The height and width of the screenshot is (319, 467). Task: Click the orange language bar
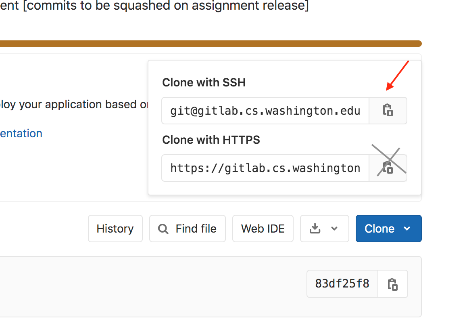point(210,44)
